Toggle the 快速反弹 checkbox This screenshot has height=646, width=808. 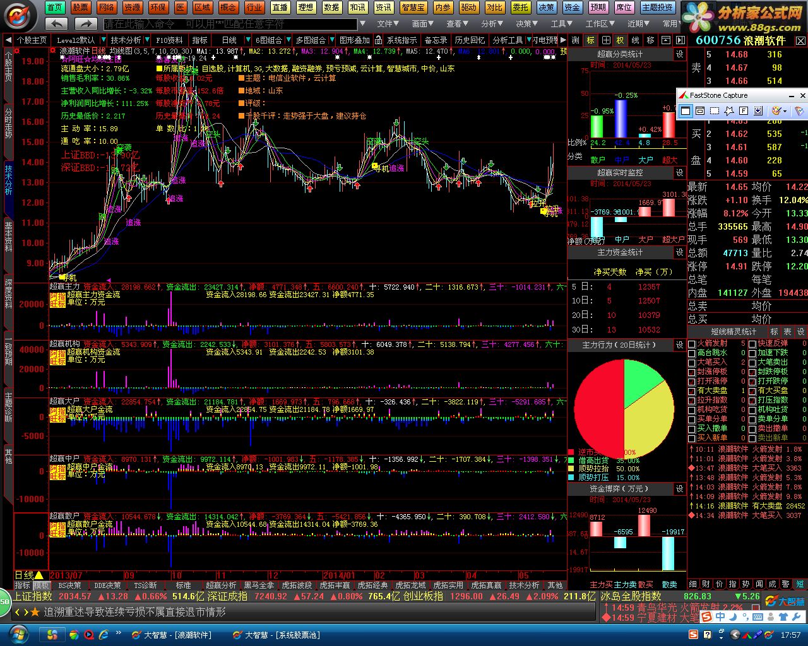point(752,344)
